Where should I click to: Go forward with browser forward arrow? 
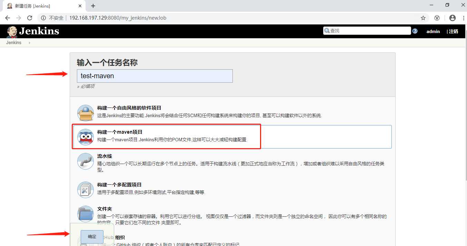tap(19, 18)
